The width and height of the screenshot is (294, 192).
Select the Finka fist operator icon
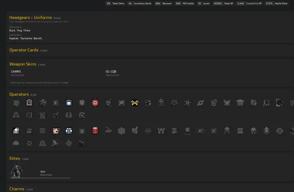tap(266, 103)
